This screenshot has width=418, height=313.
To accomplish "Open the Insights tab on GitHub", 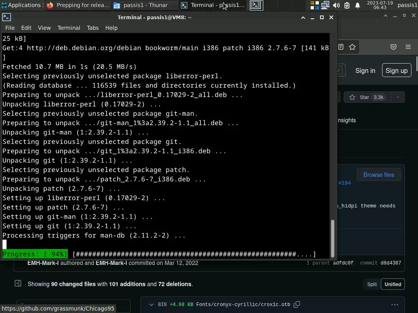I will [x=347, y=120].
